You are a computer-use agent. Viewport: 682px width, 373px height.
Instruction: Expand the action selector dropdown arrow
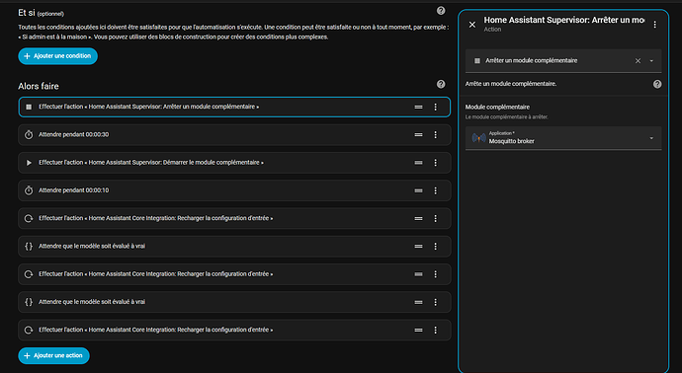click(x=651, y=61)
